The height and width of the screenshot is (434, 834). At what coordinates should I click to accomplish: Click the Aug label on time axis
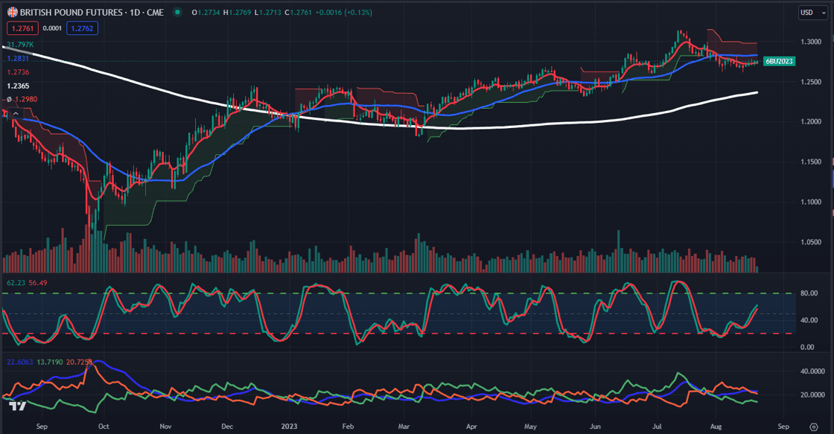[716, 427]
